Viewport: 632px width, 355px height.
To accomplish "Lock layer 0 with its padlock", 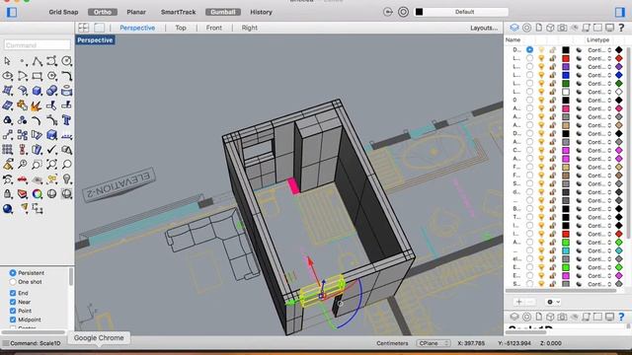I will pyautogui.click(x=553, y=100).
